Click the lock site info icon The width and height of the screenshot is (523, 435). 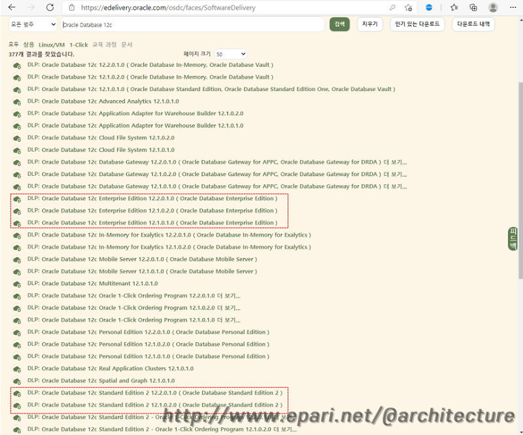(72, 7)
